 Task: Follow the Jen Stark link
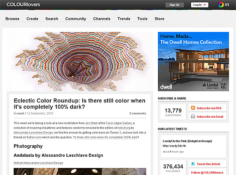[91, 123]
